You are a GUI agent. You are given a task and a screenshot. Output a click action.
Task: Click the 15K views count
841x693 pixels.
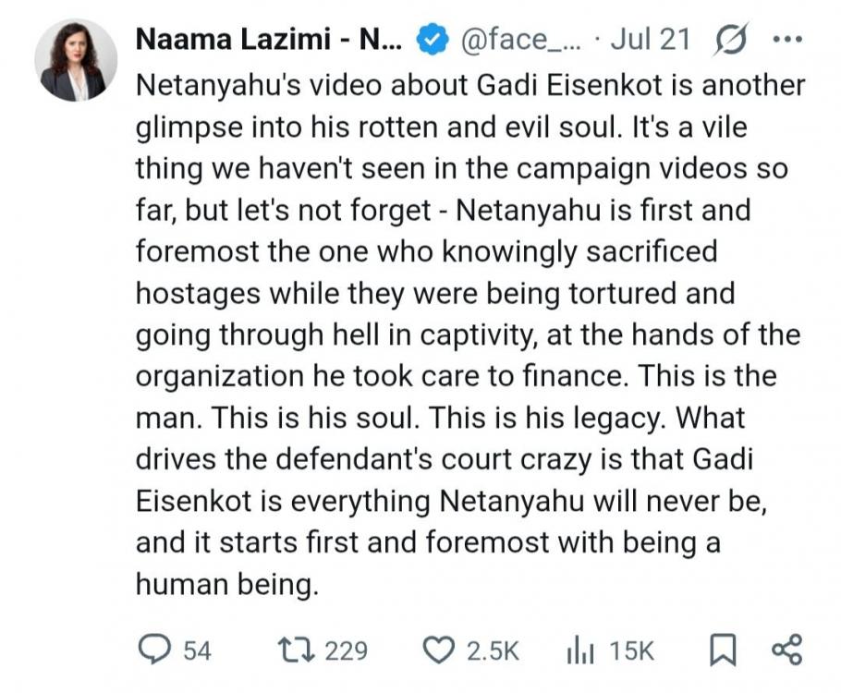632,651
